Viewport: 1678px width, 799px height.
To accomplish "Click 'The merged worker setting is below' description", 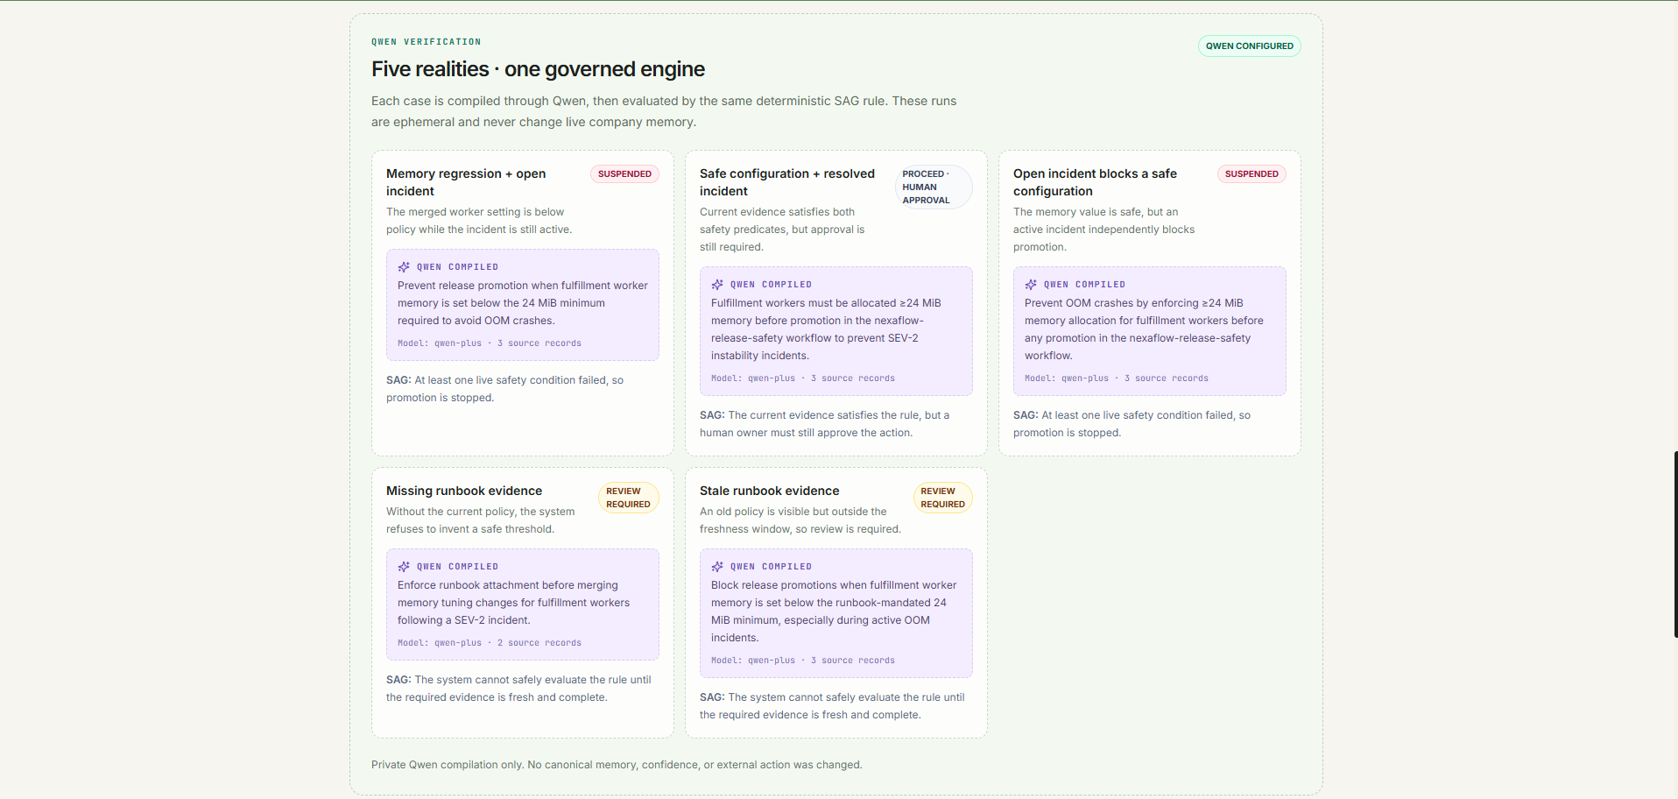I will (479, 221).
